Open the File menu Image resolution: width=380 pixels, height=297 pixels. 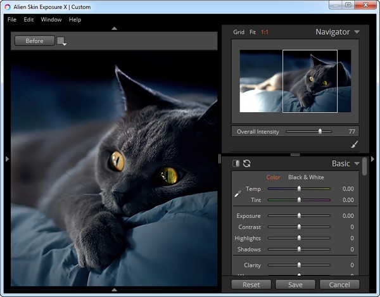tap(11, 20)
